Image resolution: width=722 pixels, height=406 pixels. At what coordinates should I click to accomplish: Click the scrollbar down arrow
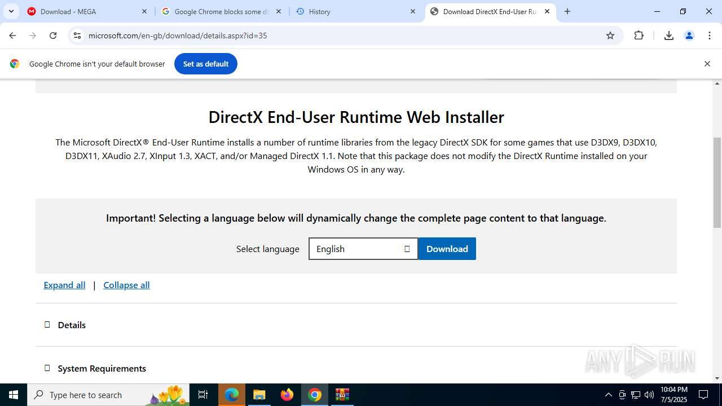pyautogui.click(x=717, y=378)
